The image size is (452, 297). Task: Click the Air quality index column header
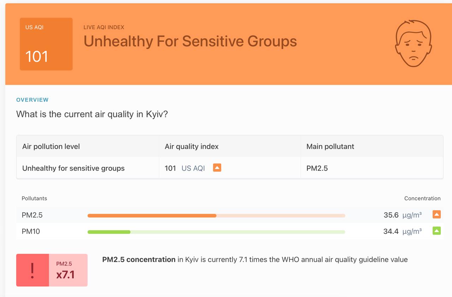[x=191, y=146]
